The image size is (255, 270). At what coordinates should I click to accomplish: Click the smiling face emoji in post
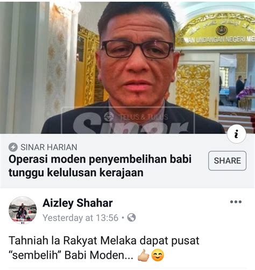point(158,255)
